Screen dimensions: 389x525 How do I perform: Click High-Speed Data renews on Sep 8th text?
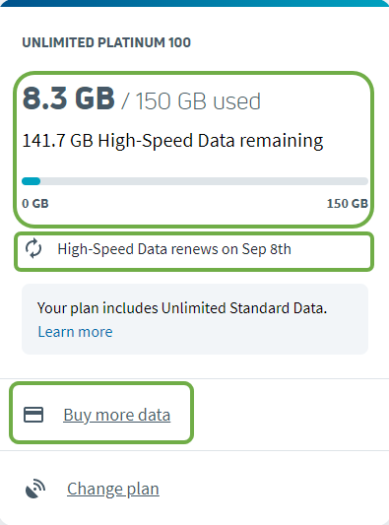[174, 249]
